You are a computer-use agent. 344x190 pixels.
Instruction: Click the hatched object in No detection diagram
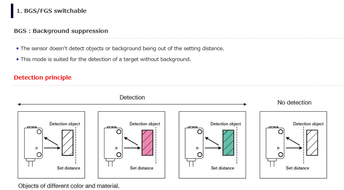(x=312, y=143)
